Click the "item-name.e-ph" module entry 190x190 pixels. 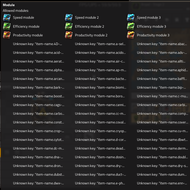[100, 183]
